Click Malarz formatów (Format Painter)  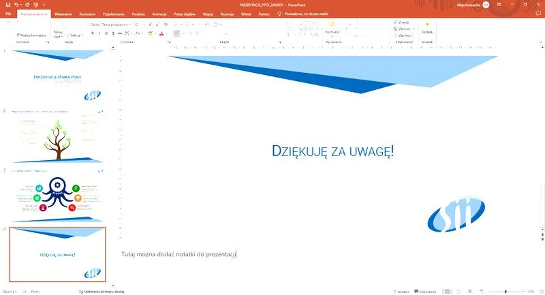31,35
